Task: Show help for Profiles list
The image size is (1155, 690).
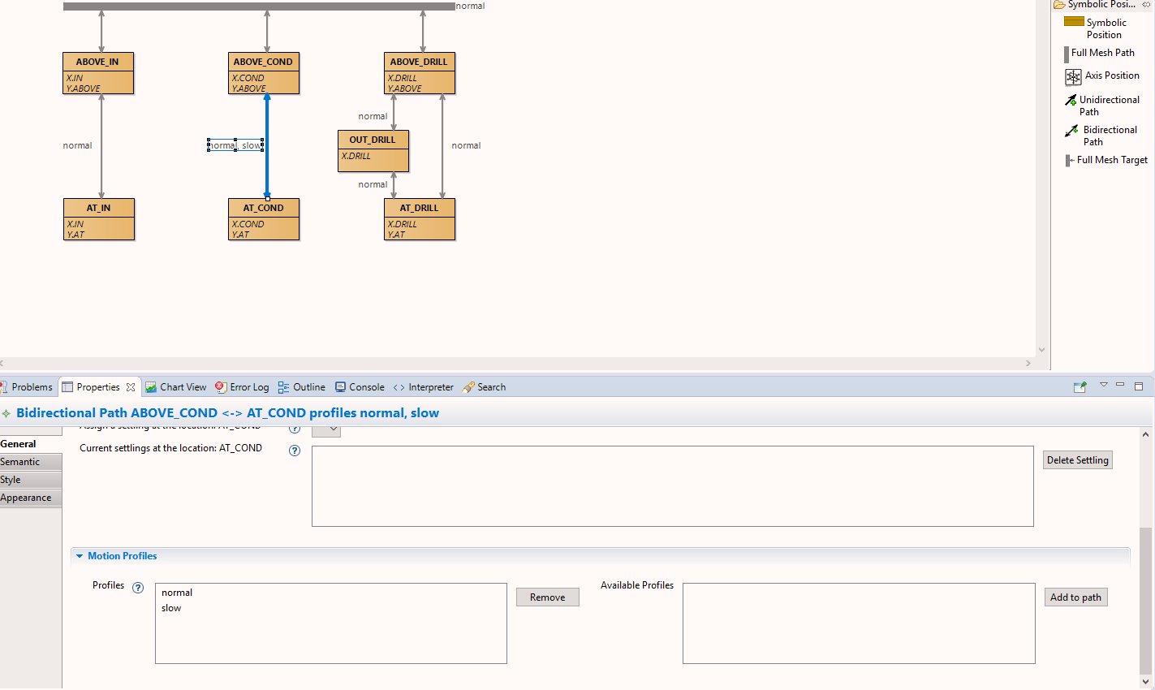Action: point(138,588)
